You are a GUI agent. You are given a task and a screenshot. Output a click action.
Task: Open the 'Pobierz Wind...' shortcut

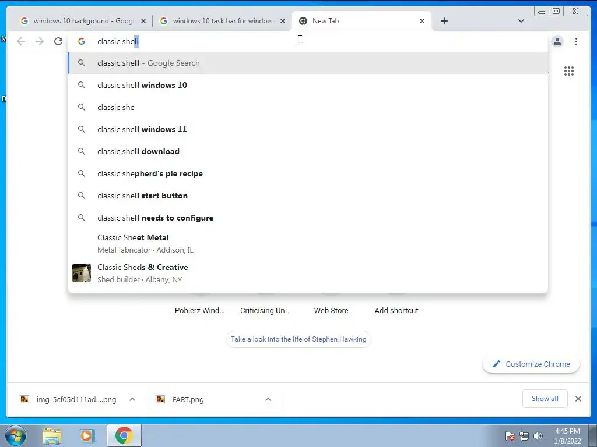coord(199,311)
